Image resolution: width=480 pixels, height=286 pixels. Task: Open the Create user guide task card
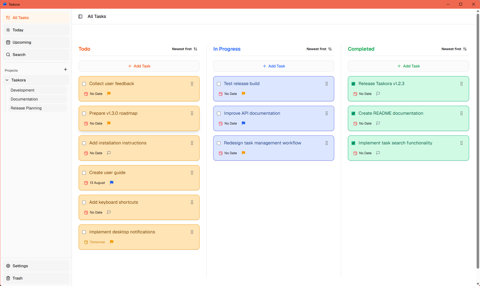coord(139,178)
